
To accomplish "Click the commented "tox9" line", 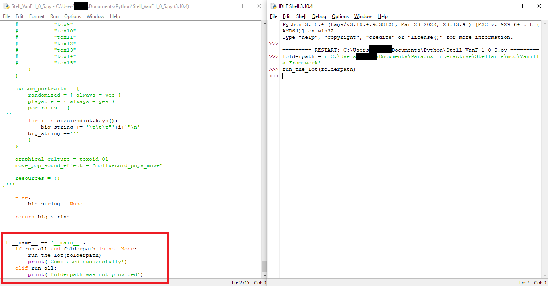I will [44, 24].
